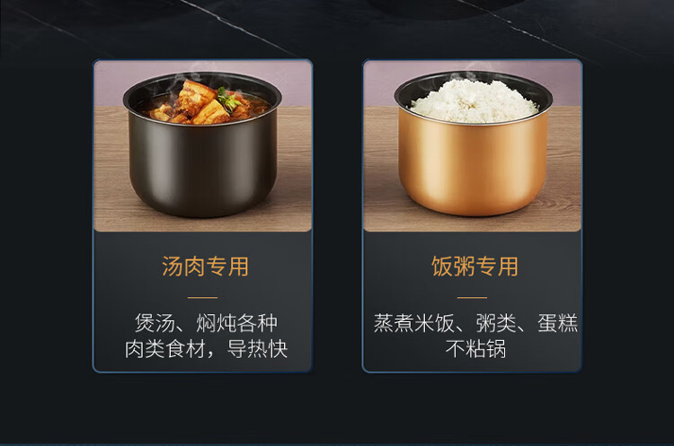Select the 汤肉专用 heading

pyautogui.click(x=205, y=267)
